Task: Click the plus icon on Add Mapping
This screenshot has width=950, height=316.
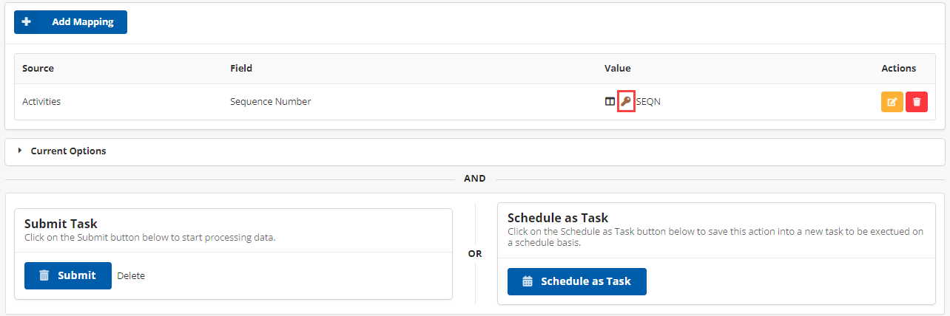Action: pos(27,22)
